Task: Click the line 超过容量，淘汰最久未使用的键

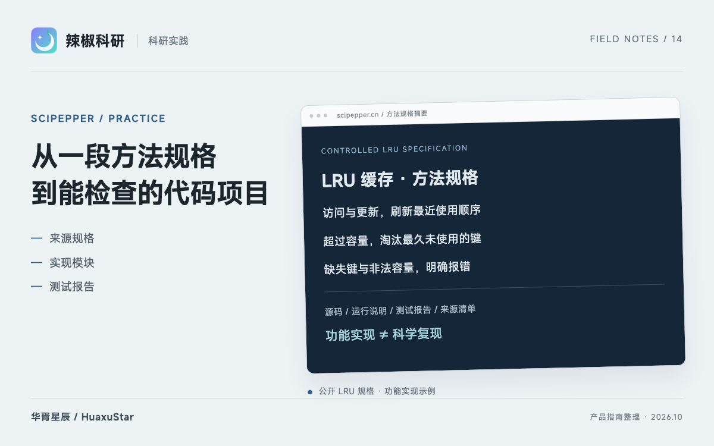Action: tap(402, 240)
